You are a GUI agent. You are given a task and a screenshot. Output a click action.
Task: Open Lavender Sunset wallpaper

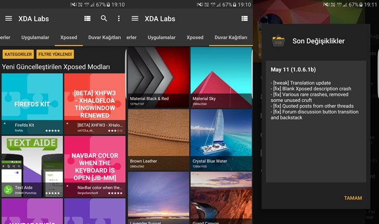[x=159, y=198]
